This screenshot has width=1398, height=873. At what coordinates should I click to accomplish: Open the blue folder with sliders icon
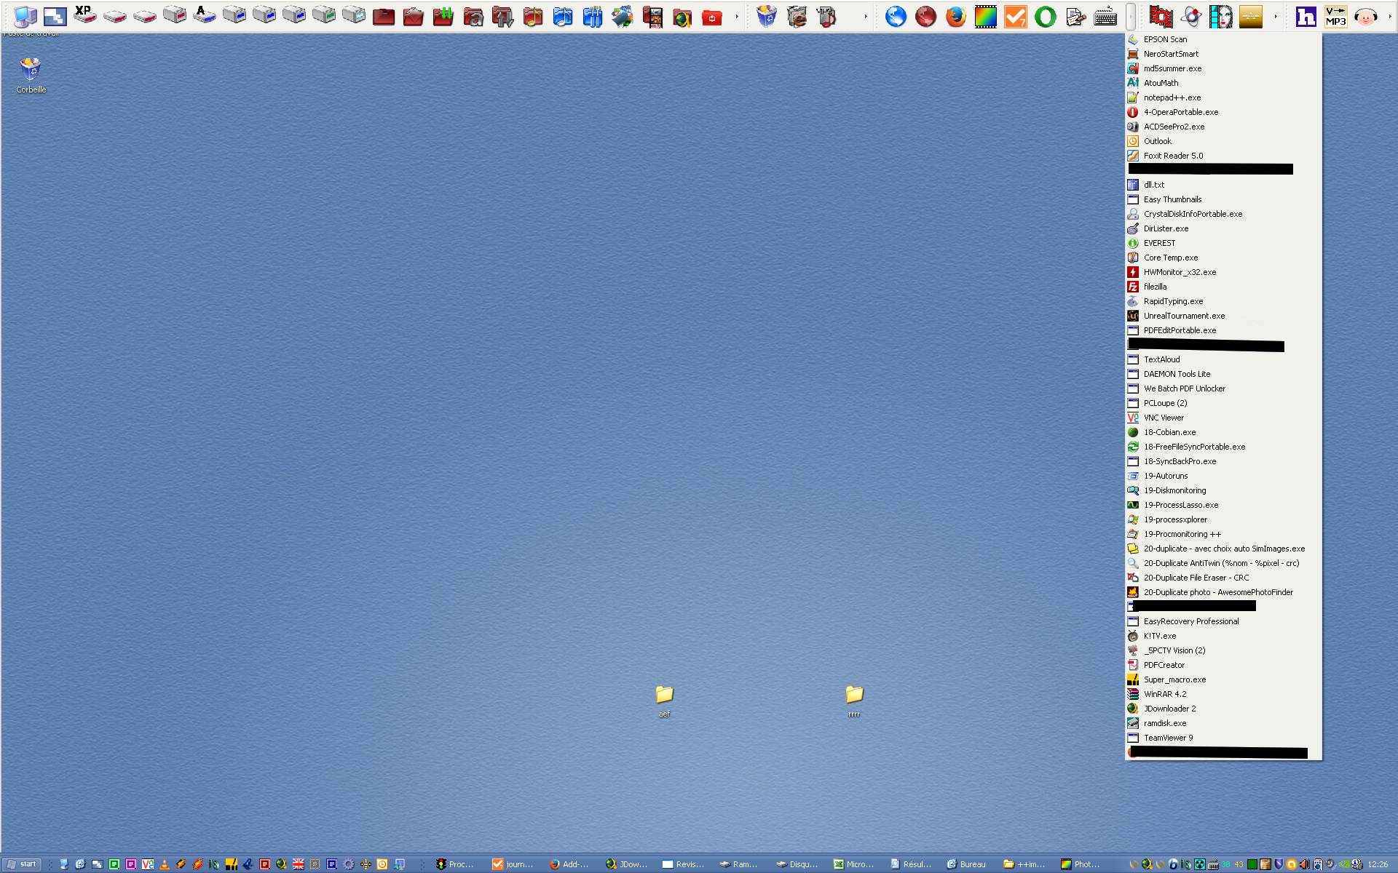(x=593, y=16)
